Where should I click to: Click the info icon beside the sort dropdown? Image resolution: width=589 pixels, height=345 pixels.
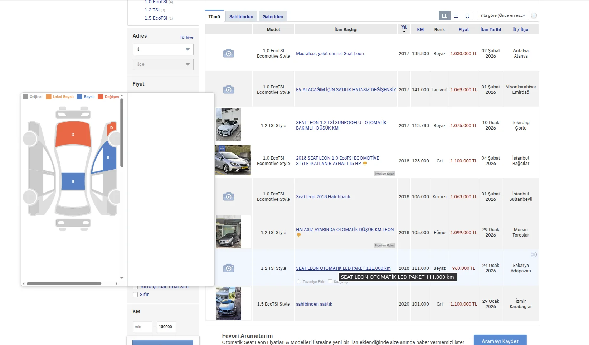coord(534,15)
